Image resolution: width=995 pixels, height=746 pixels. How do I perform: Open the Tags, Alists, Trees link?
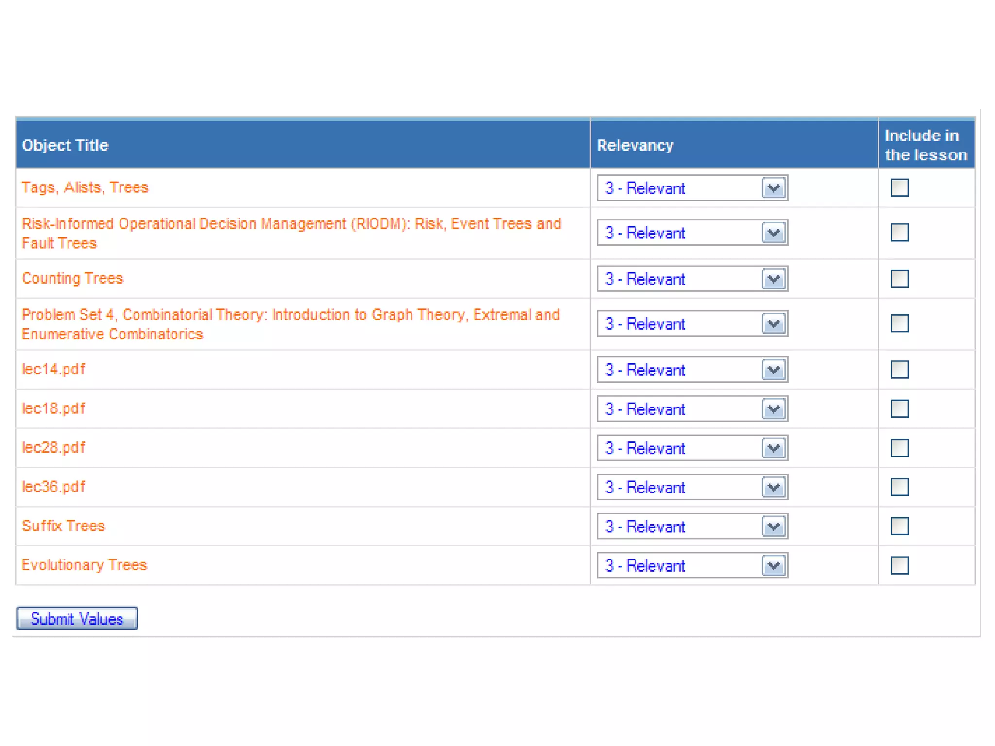pyautogui.click(x=85, y=187)
